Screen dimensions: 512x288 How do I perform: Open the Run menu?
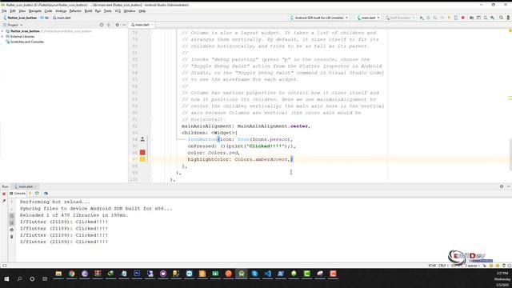coord(98,11)
